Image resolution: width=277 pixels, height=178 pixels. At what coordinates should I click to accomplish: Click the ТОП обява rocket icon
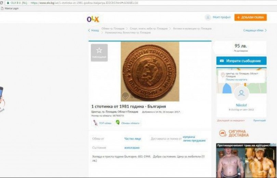tap(95, 123)
